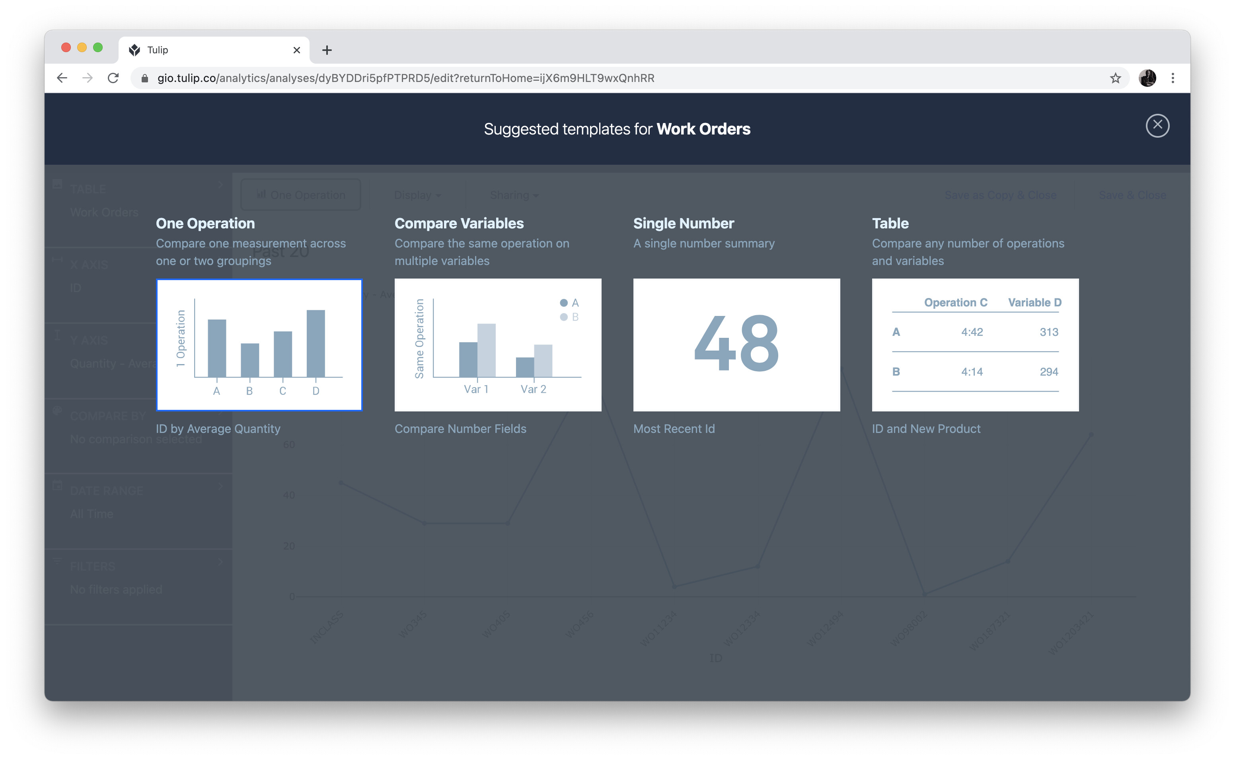Click the browser forward arrow
Screen dimensions: 1235x760
[88, 78]
